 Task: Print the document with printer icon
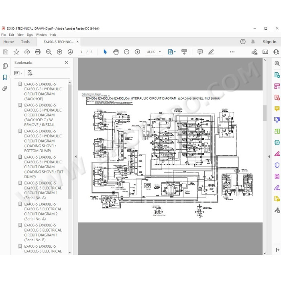click(38, 52)
